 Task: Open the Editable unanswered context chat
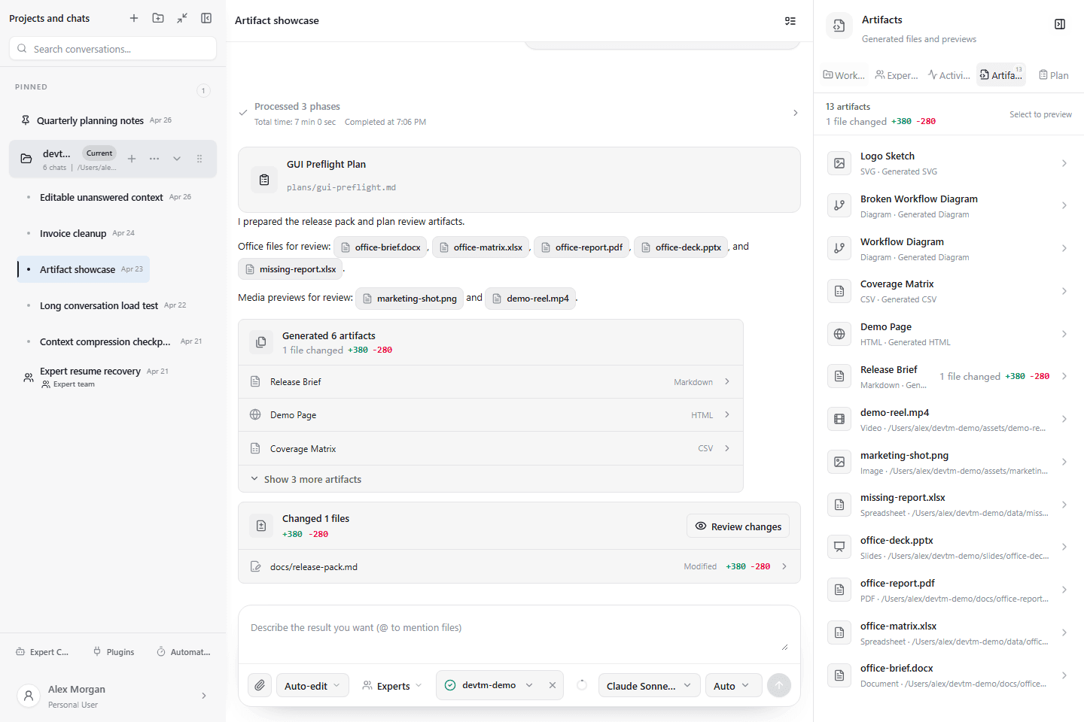click(x=108, y=197)
